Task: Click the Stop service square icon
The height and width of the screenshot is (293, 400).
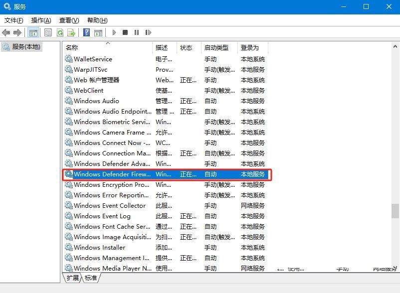Action: 125,32
